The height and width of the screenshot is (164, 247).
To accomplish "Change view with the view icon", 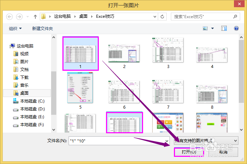I will pyautogui.click(x=205, y=28).
